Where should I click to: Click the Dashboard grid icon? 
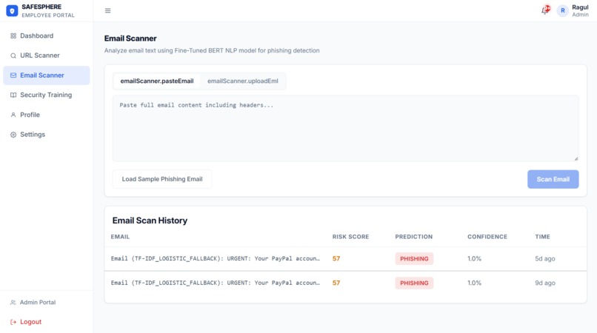point(13,36)
